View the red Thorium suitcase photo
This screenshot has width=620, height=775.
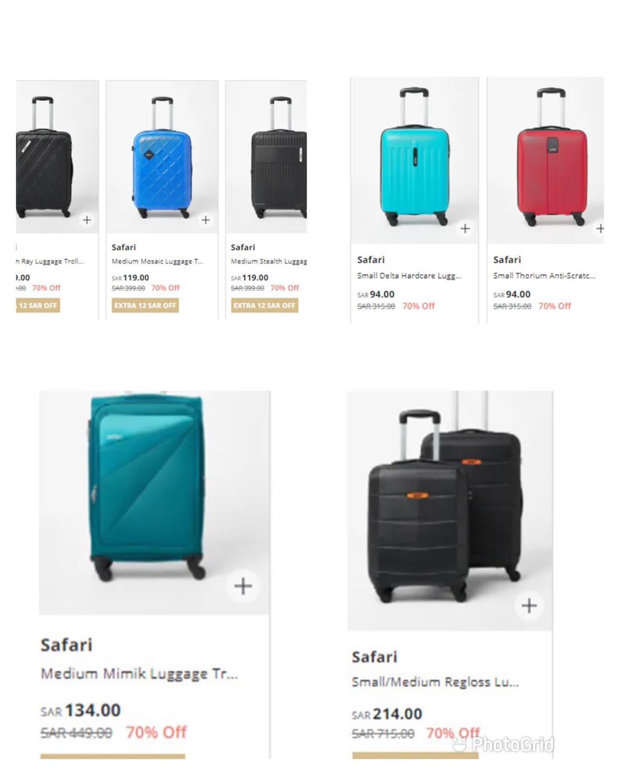click(x=546, y=160)
